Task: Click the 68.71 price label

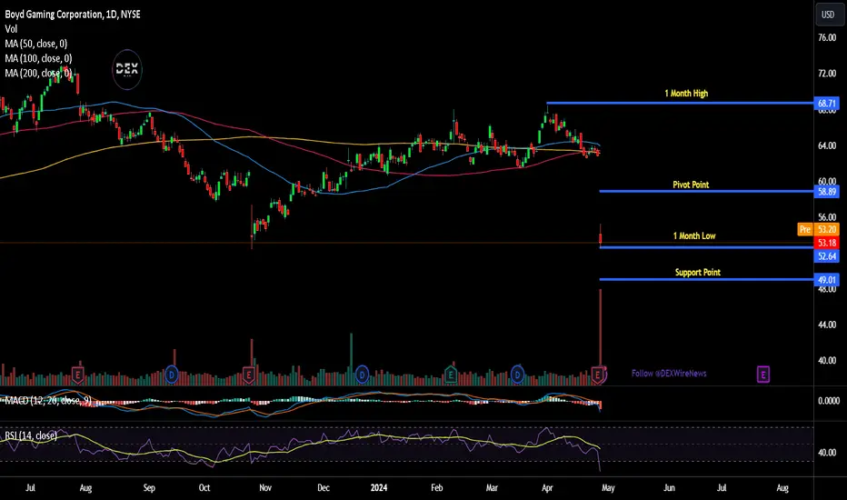Action: (826, 104)
